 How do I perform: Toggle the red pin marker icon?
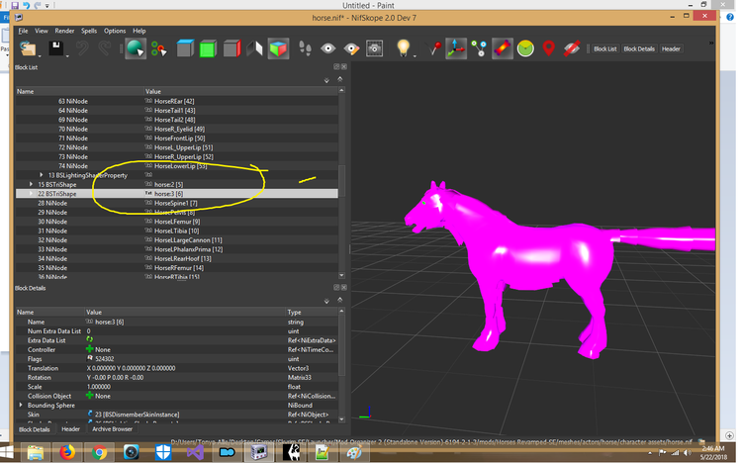433,48
